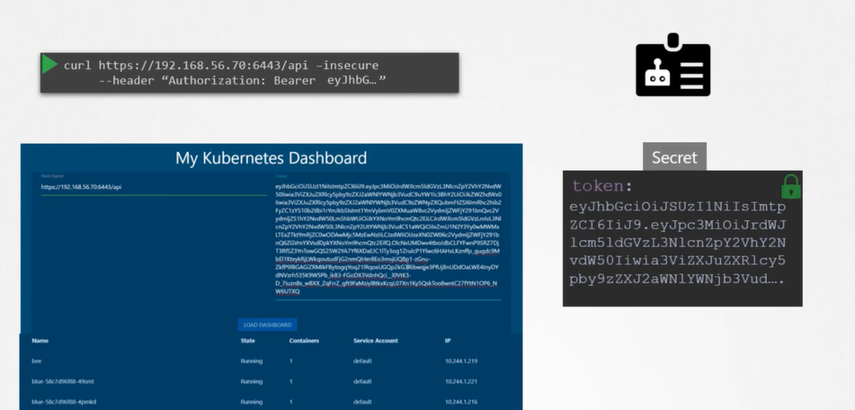Select the pod row named bee
This screenshot has width=855, height=410.
click(x=271, y=361)
